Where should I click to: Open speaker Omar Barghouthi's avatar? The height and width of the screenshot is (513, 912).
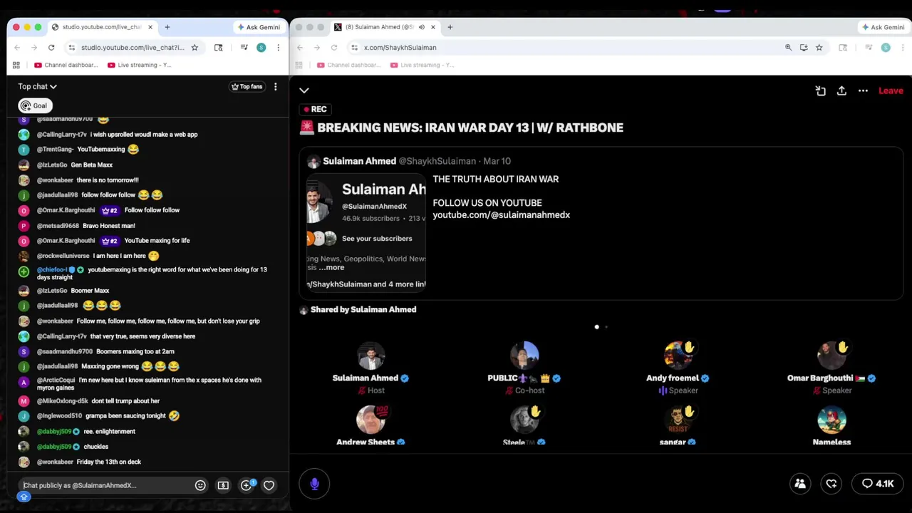[831, 355]
